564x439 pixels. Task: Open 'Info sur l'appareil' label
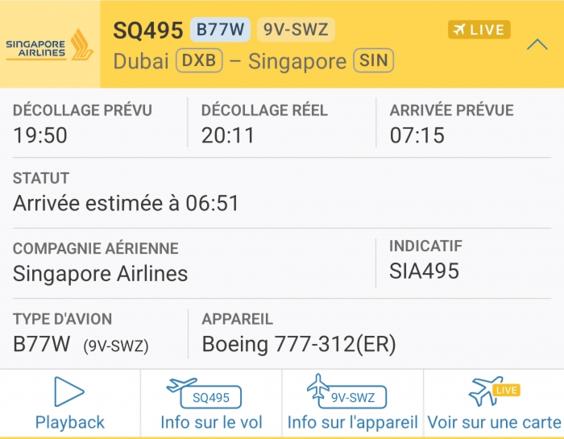(352, 422)
